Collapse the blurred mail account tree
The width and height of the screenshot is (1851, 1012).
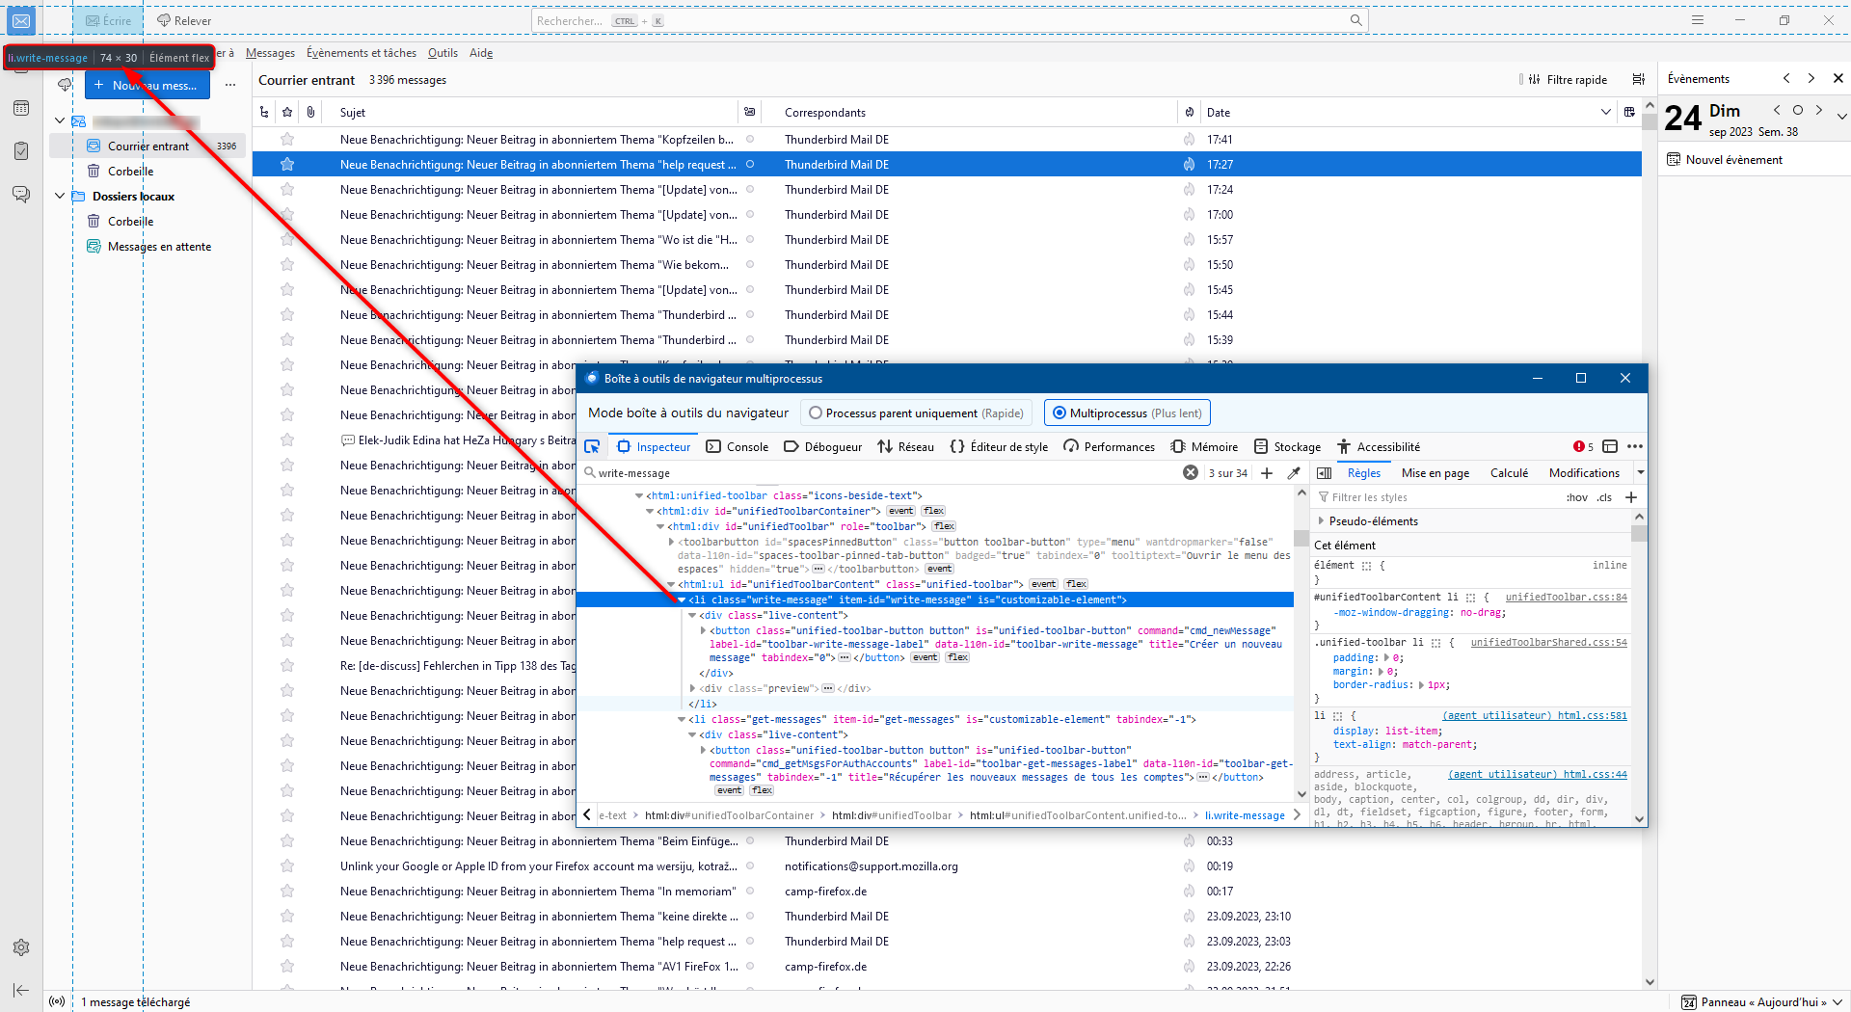[60, 120]
